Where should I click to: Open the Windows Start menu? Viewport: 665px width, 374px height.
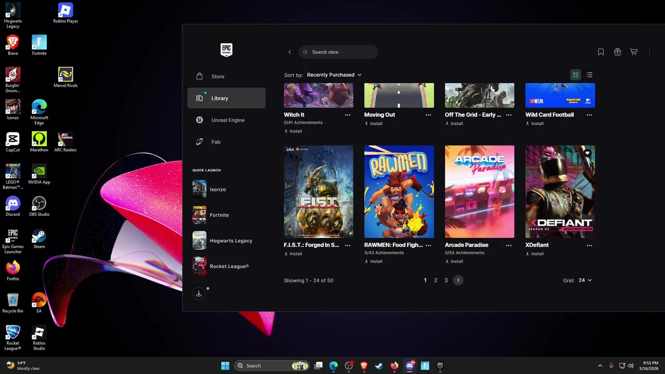(x=225, y=366)
